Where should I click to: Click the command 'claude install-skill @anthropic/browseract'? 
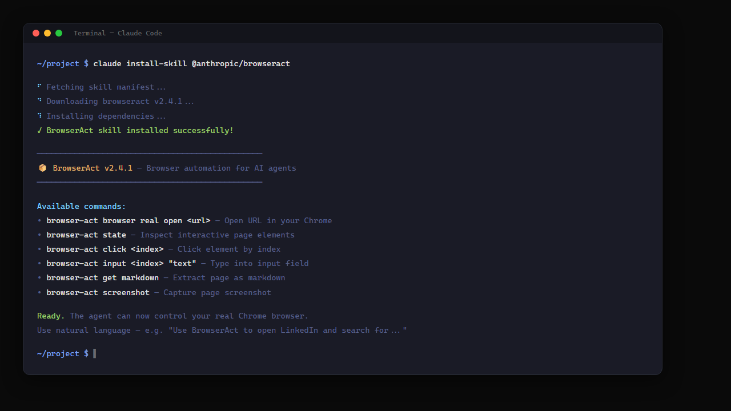[191, 63]
